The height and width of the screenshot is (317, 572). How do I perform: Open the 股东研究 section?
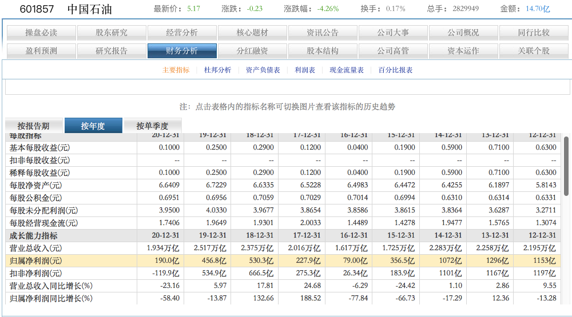[x=112, y=33]
